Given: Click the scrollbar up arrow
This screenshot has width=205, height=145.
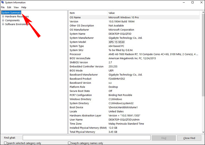Looking at the screenshot, I should pyautogui.click(x=203, y=12).
